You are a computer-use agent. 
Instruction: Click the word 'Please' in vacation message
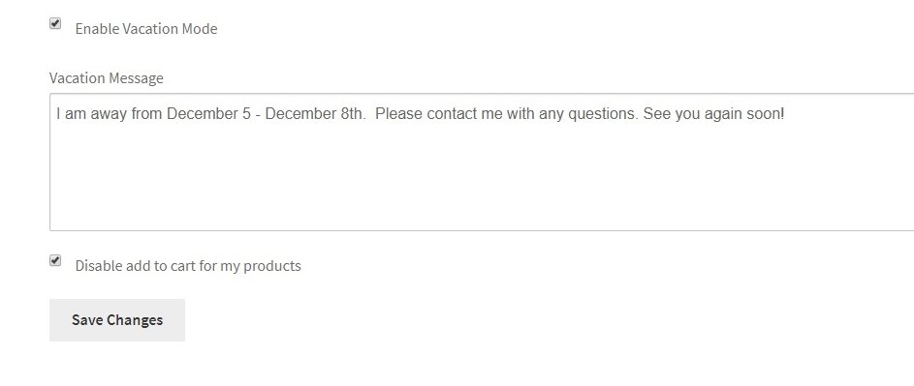[x=399, y=113]
